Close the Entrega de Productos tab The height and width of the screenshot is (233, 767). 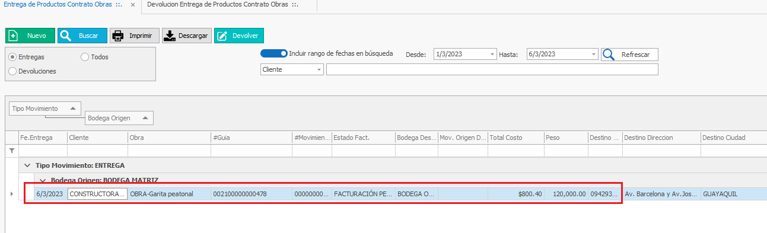tap(133, 5)
